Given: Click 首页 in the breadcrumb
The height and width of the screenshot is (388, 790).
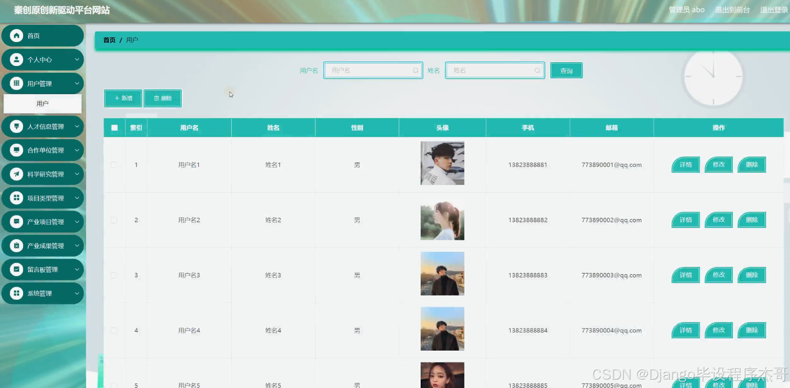Looking at the screenshot, I should click(x=109, y=40).
